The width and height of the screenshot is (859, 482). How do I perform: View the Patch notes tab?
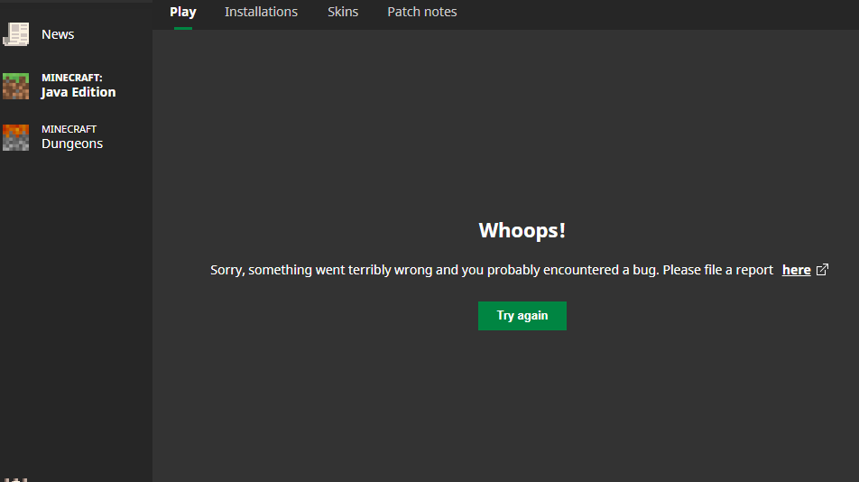click(422, 12)
